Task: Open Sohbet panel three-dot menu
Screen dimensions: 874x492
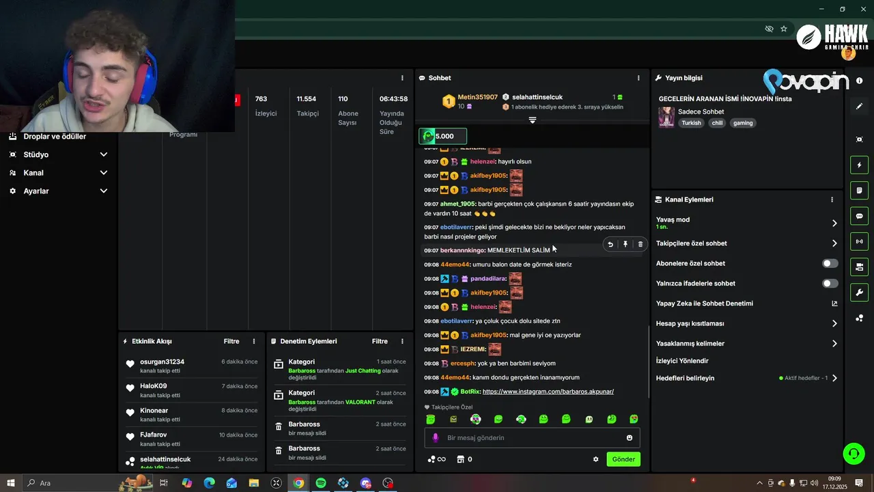Action: pyautogui.click(x=638, y=78)
